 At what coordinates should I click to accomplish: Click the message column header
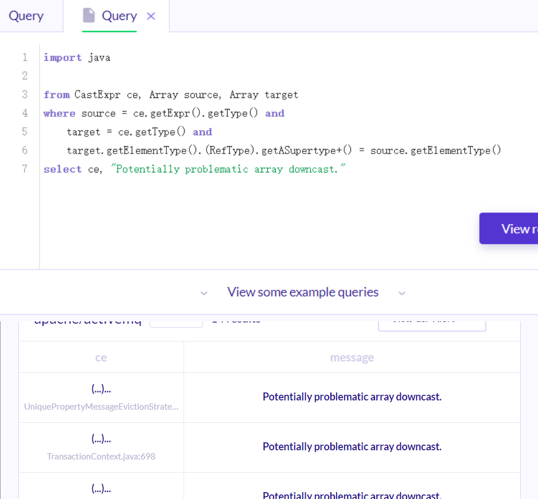[x=352, y=357]
